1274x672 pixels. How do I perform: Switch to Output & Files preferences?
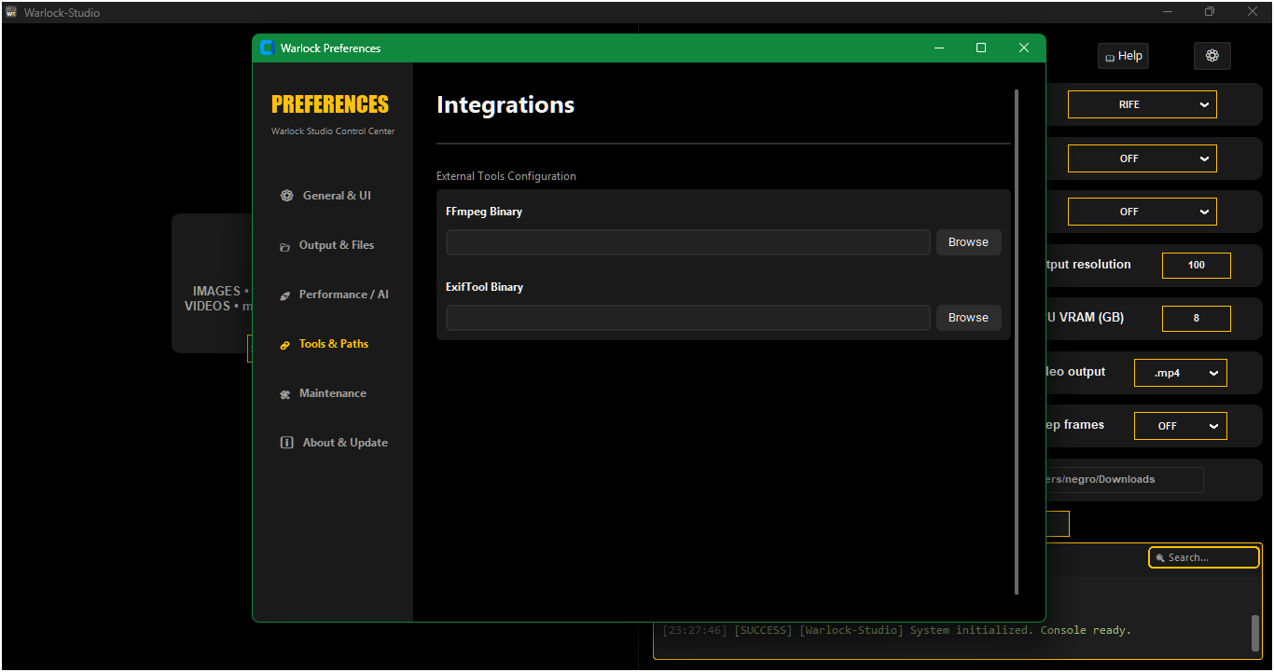pyautogui.click(x=327, y=245)
